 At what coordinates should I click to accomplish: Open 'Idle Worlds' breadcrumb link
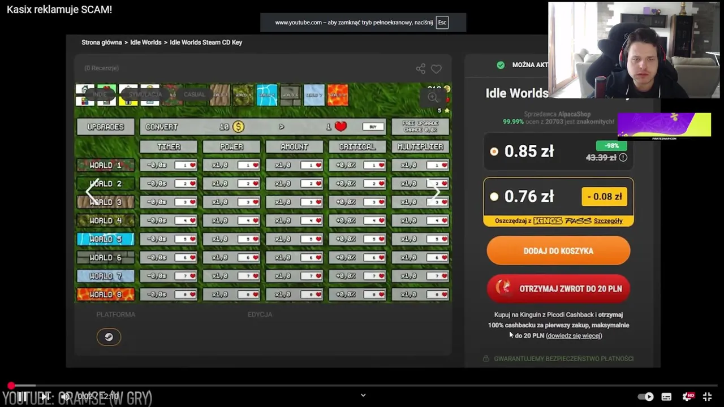146,42
